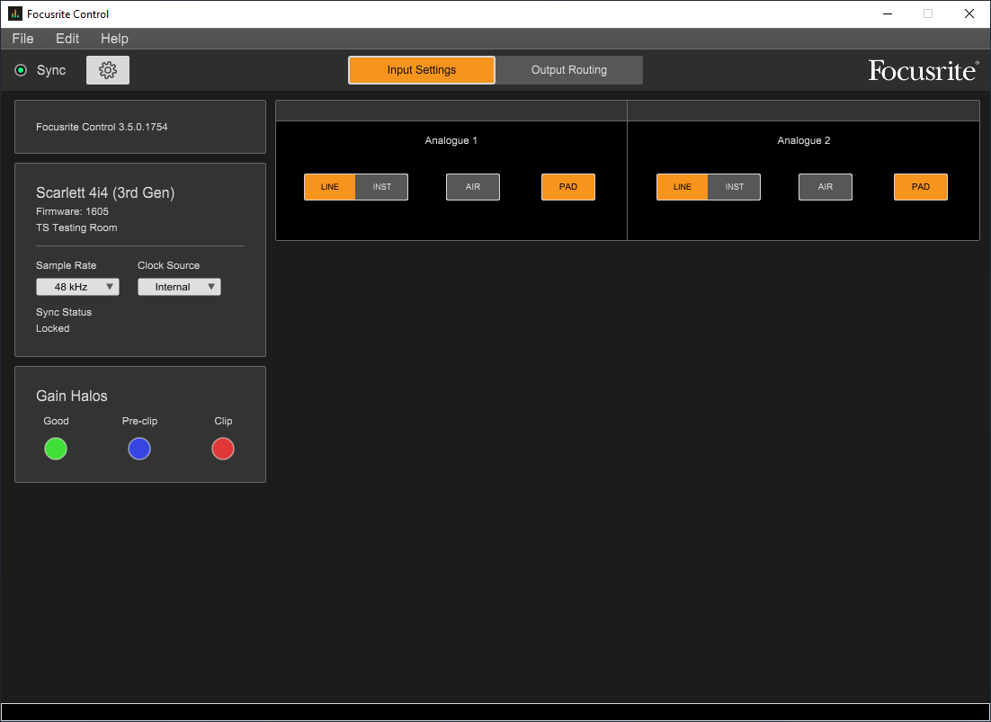Enable LINE on Analogue 2
Image resolution: width=991 pixels, height=722 pixels.
point(683,187)
